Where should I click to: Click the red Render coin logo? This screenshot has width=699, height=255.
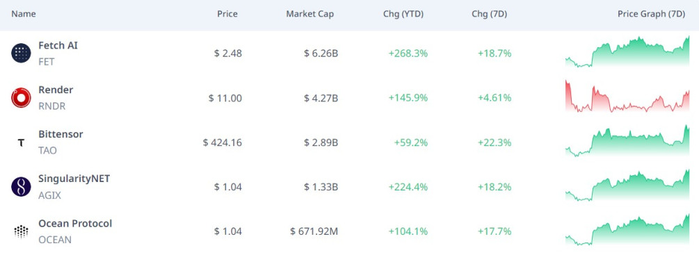tap(21, 98)
